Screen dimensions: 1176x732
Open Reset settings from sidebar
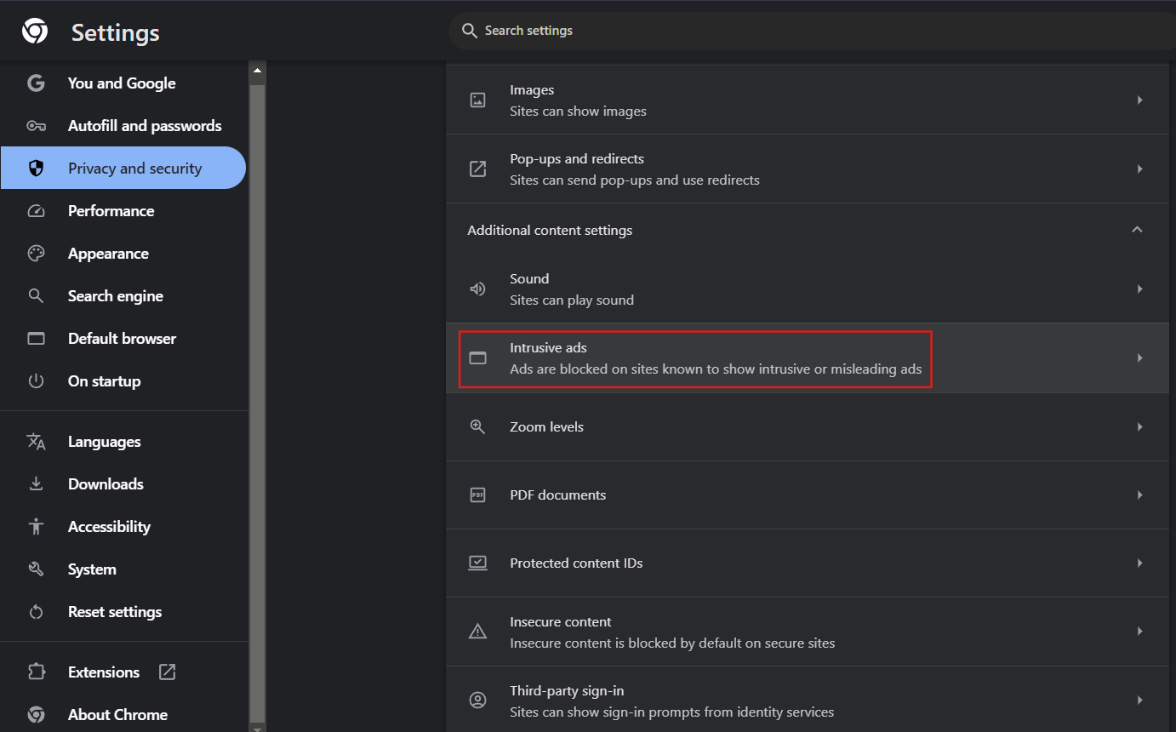[x=115, y=612]
